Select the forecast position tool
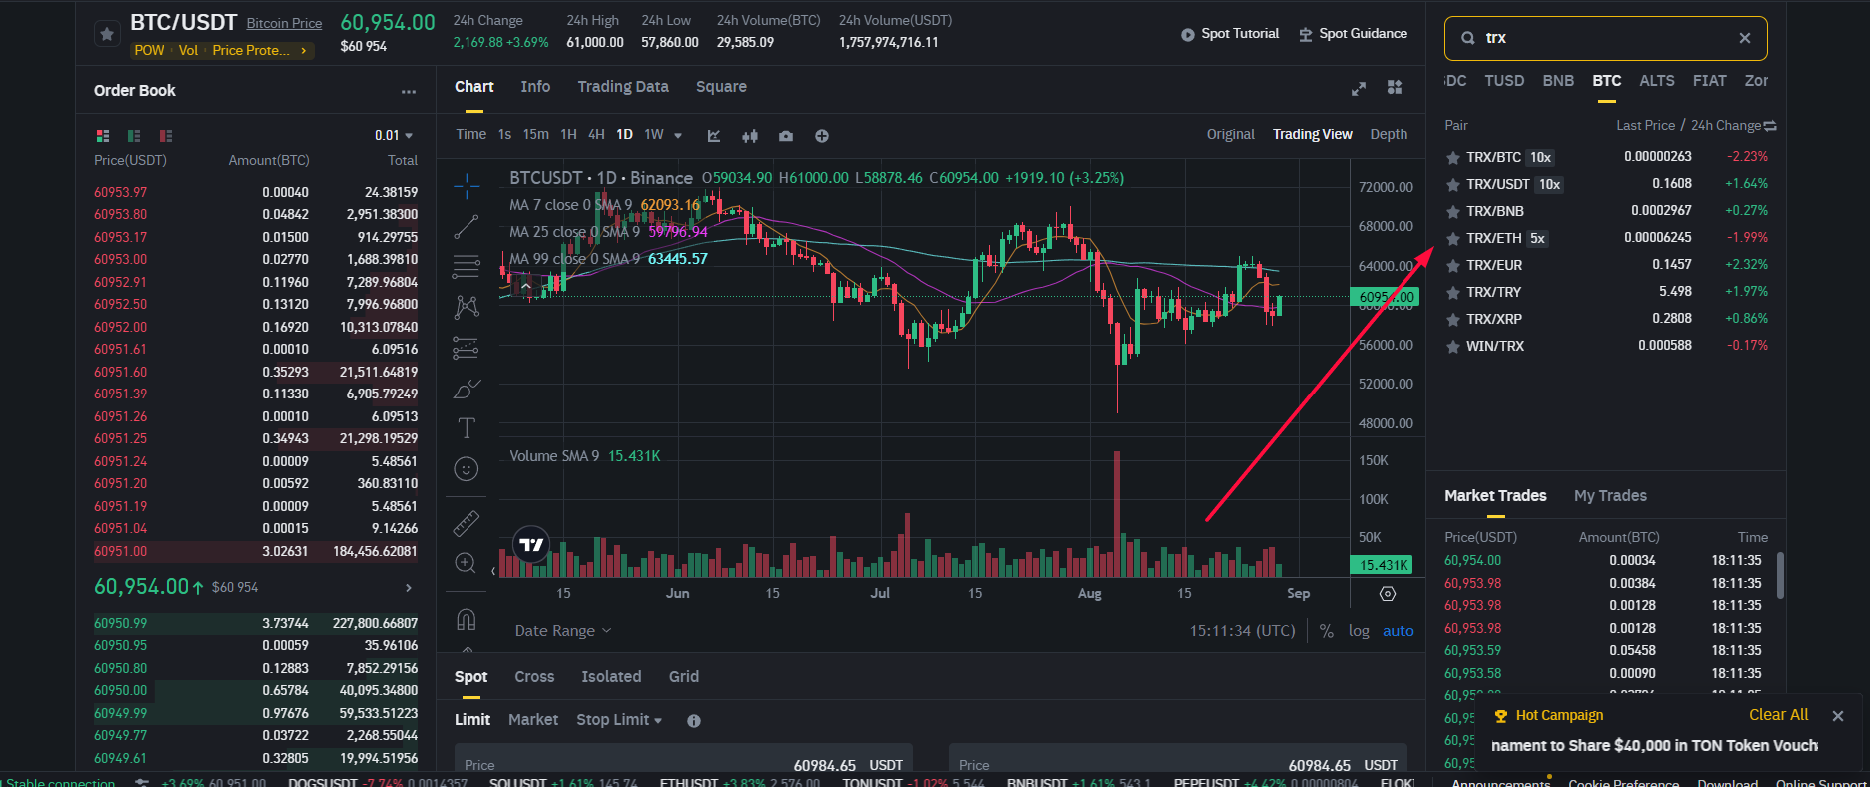This screenshot has width=1870, height=787. pos(466,348)
